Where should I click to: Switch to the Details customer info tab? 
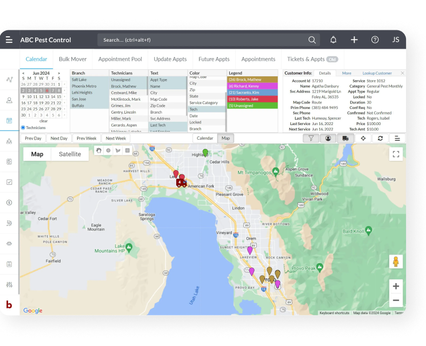coord(325,73)
